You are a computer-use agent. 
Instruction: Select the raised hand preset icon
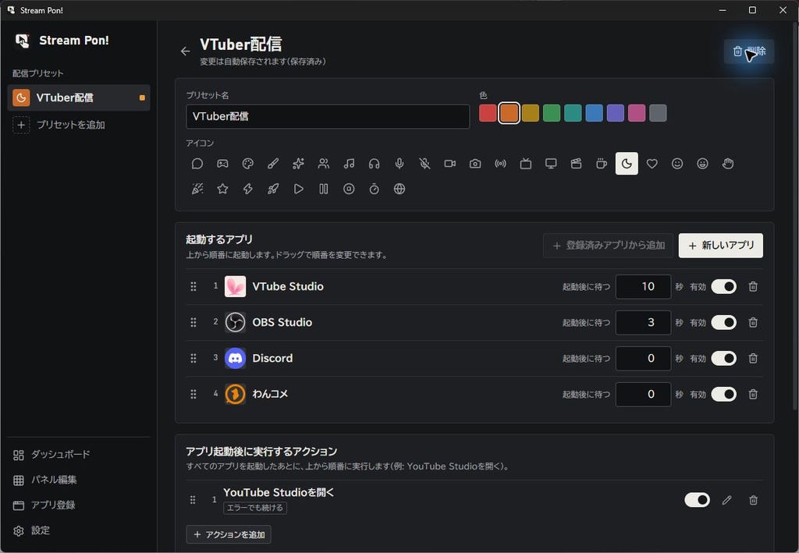(728, 164)
